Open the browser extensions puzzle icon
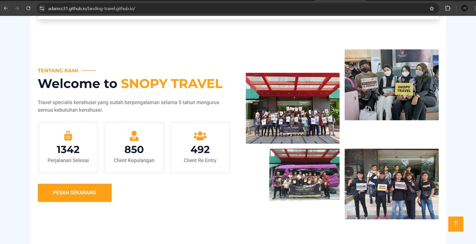This screenshot has width=476, height=244. pyautogui.click(x=447, y=8)
